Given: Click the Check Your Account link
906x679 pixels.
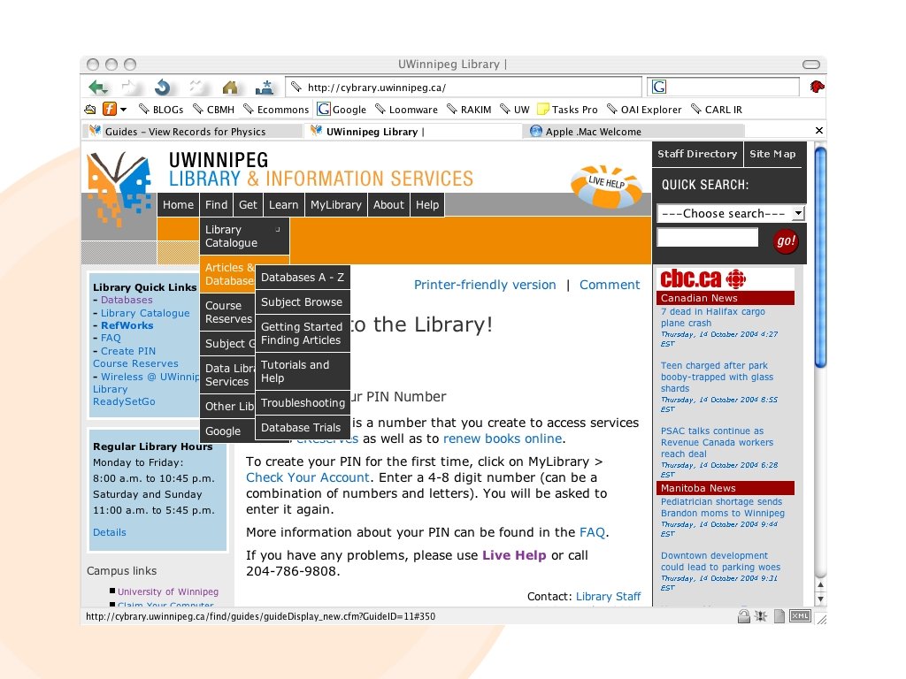Looking at the screenshot, I should click(x=307, y=477).
